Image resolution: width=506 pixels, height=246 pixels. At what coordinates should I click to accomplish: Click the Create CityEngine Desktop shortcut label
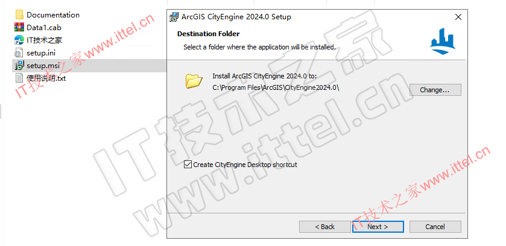[x=245, y=165]
